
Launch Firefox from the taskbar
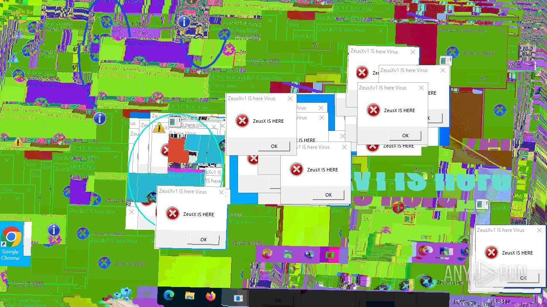[x=211, y=296]
